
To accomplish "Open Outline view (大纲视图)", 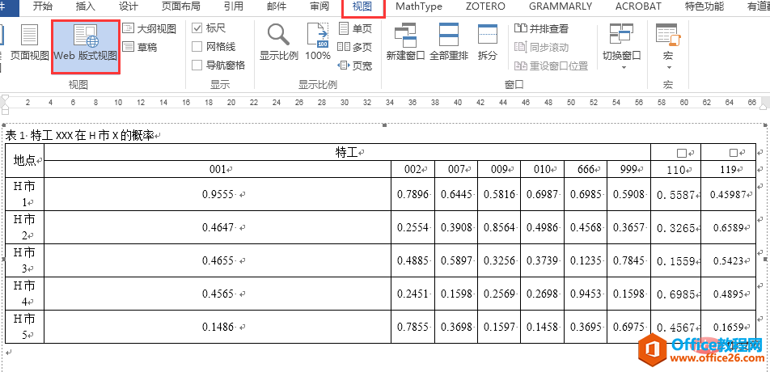I will 150,29.
